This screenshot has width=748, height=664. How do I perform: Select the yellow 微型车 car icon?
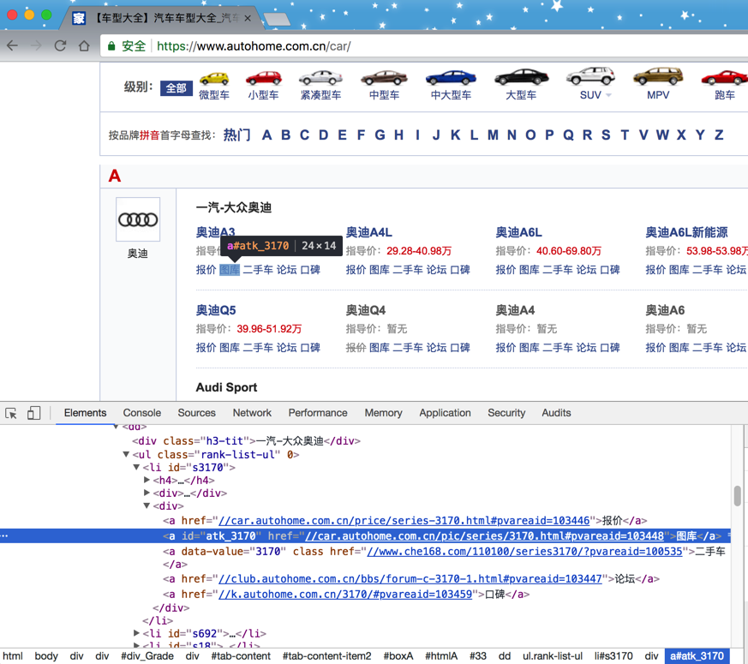click(x=214, y=78)
